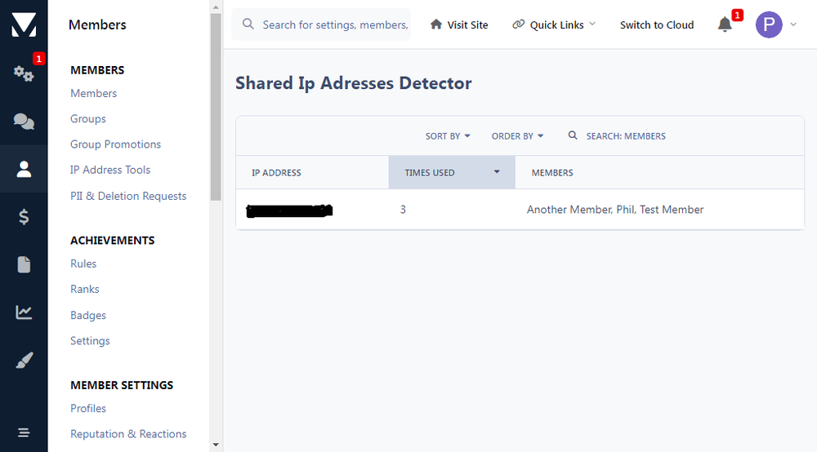This screenshot has width=817, height=452.
Task: Click the notifications bell icon
Action: pyautogui.click(x=725, y=24)
